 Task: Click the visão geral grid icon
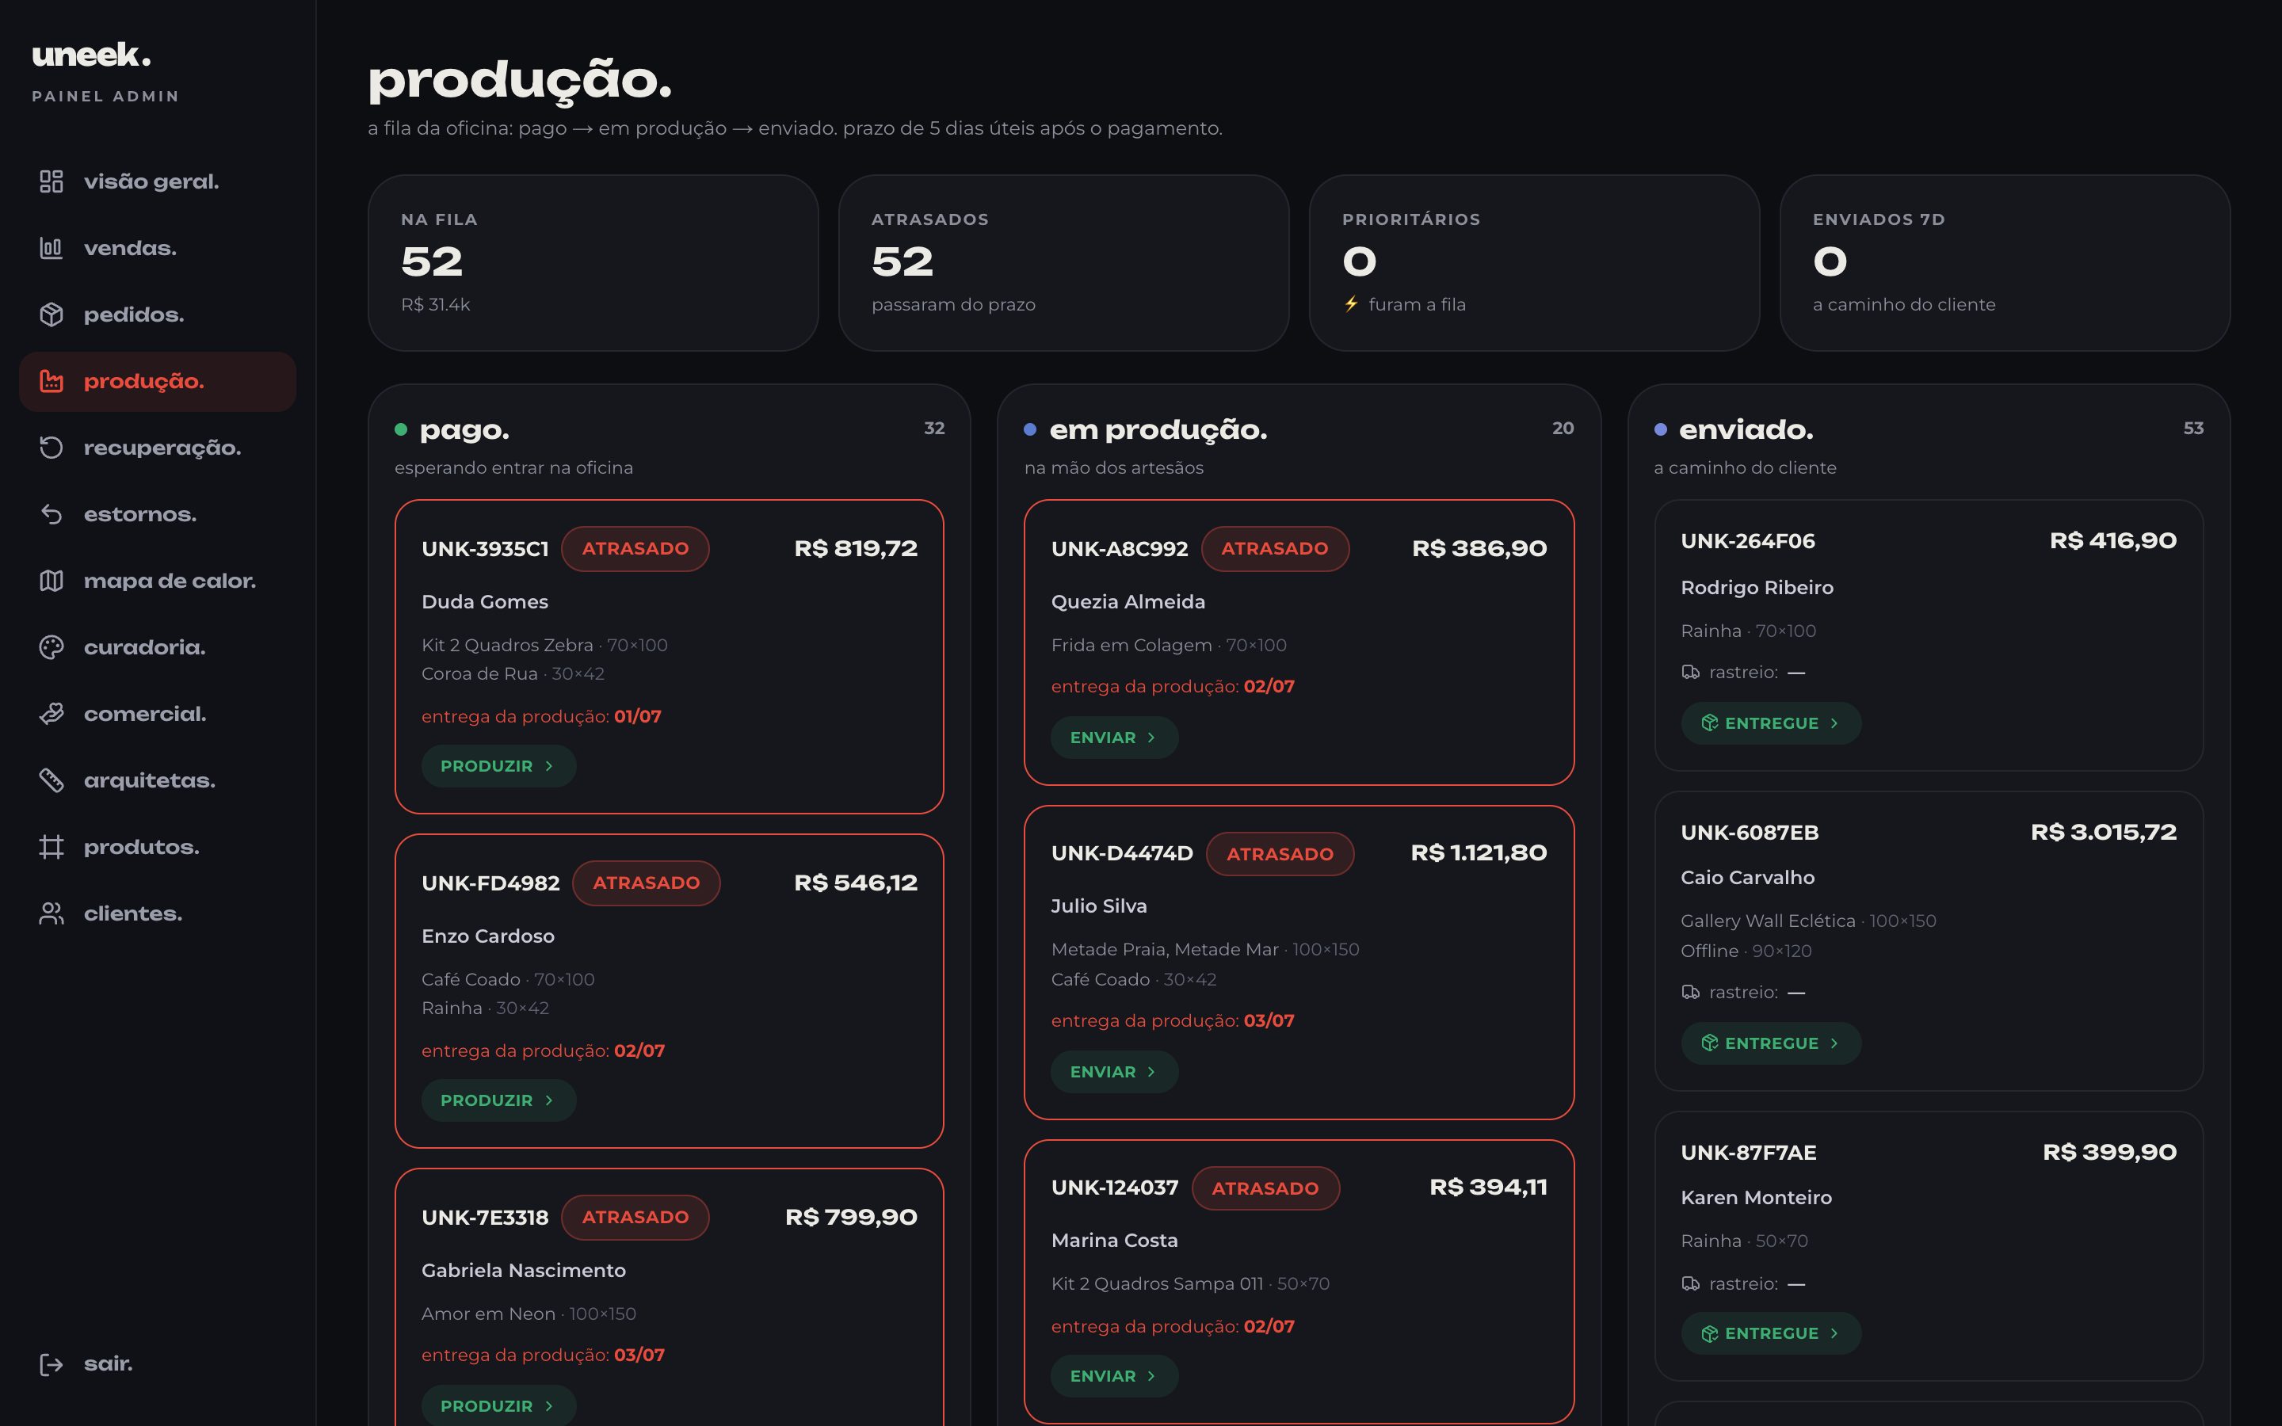pos(51,181)
